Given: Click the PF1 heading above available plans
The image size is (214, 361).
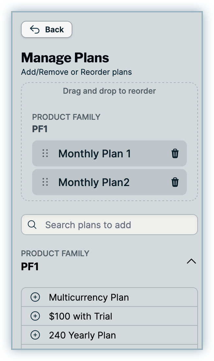Looking at the screenshot, I should [x=30, y=267].
